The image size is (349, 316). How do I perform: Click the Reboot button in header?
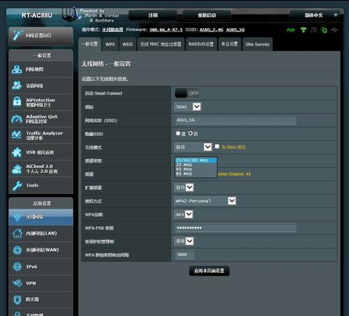(x=207, y=15)
